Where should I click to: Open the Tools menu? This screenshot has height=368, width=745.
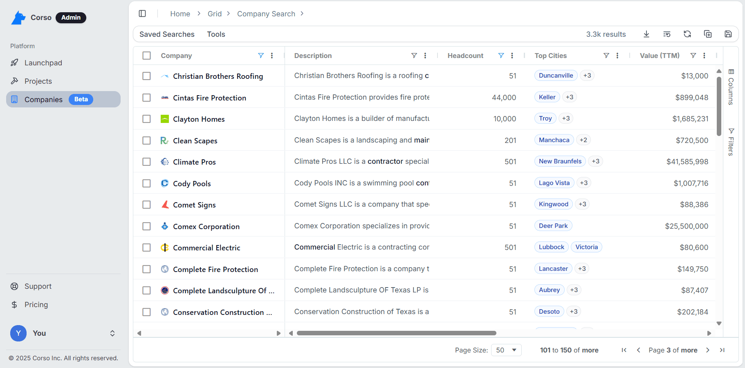pyautogui.click(x=216, y=34)
